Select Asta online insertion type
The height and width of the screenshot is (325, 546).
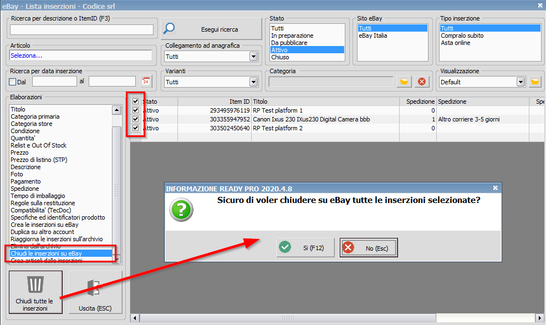click(490, 43)
